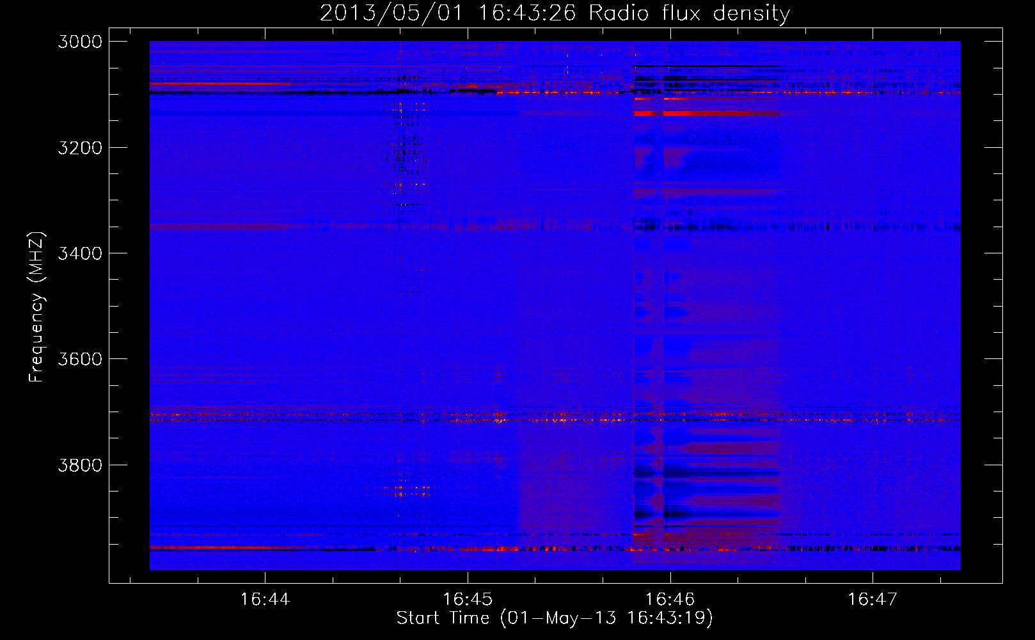Click the 16:47 time tick label
Viewport: 1035px width, 640px height.
tap(873, 600)
